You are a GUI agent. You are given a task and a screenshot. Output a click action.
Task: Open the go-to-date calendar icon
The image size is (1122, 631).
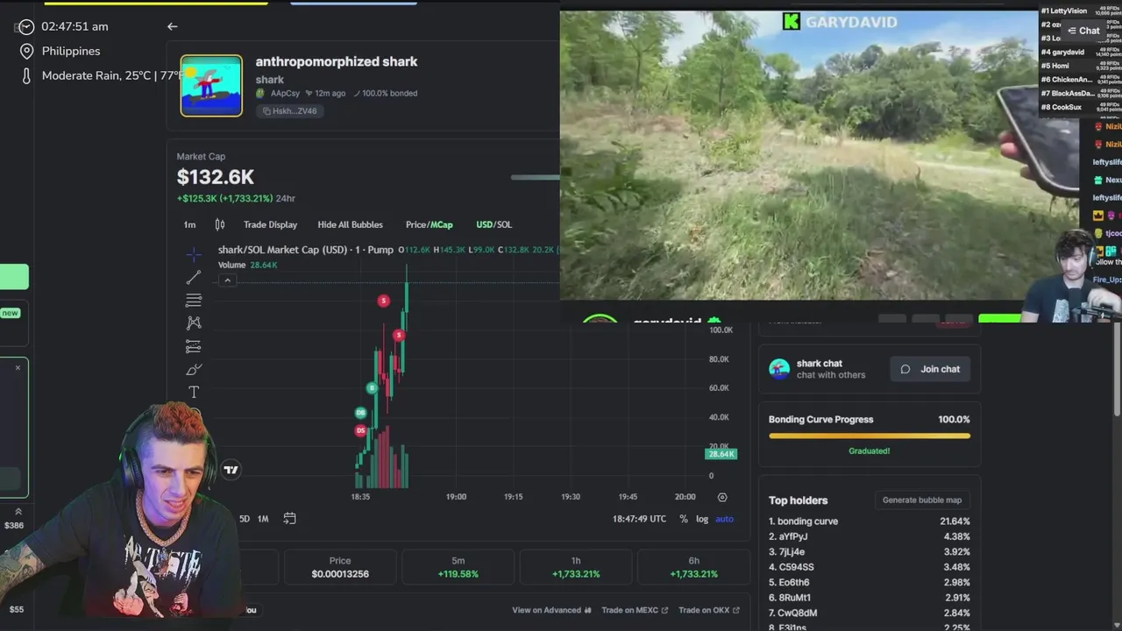point(289,519)
